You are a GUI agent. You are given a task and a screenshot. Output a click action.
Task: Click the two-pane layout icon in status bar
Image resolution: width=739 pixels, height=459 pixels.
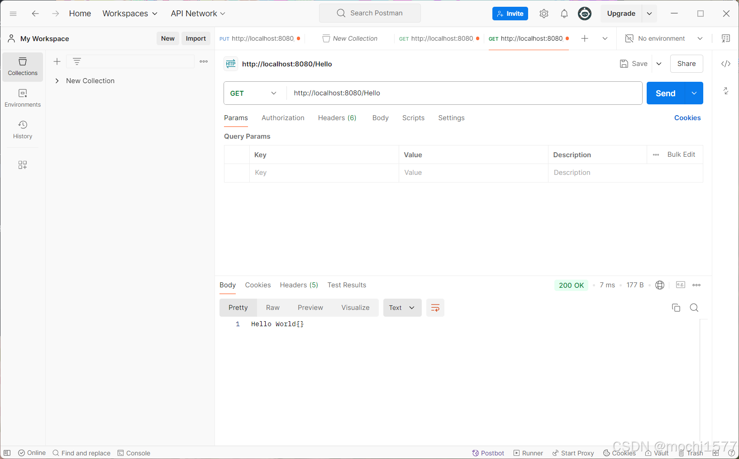[715, 453]
